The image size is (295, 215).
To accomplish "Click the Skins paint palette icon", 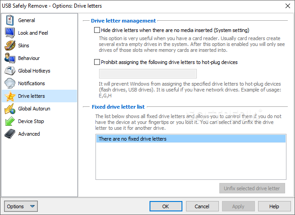I will [x=10, y=46].
